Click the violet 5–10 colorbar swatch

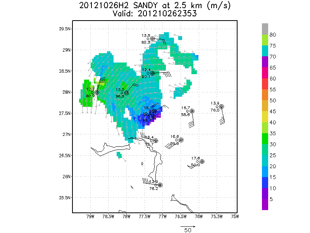click(265, 193)
